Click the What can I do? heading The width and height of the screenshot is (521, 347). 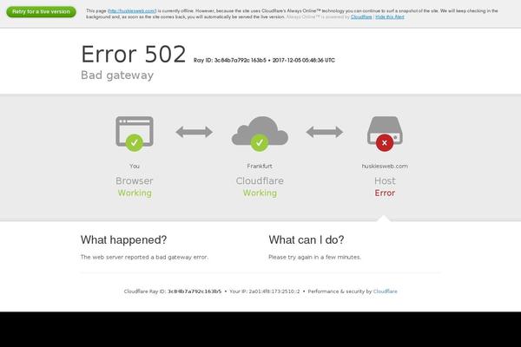click(x=307, y=239)
